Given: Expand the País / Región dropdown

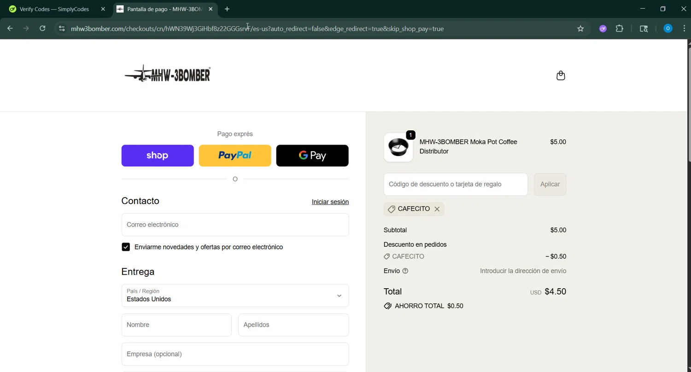Looking at the screenshot, I should tap(235, 296).
